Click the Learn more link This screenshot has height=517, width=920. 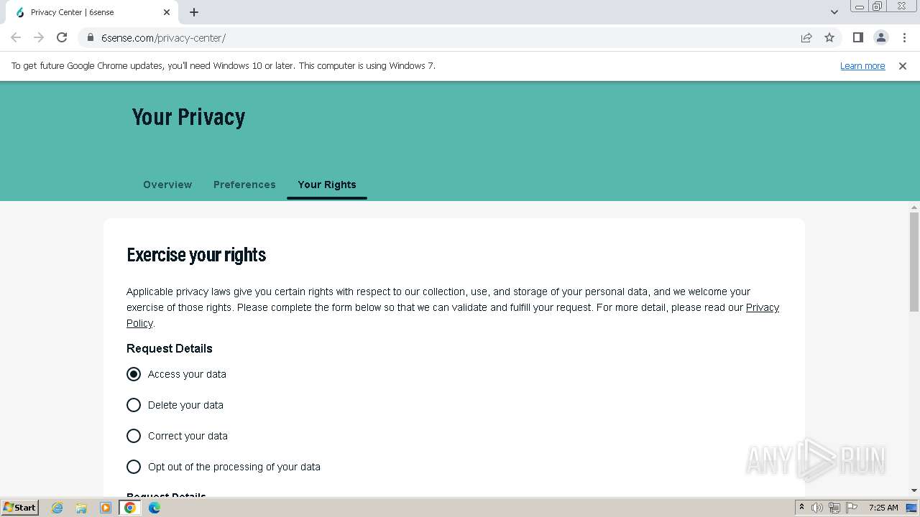click(862, 66)
